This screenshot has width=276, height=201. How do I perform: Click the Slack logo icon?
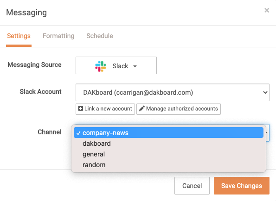coord(101,66)
